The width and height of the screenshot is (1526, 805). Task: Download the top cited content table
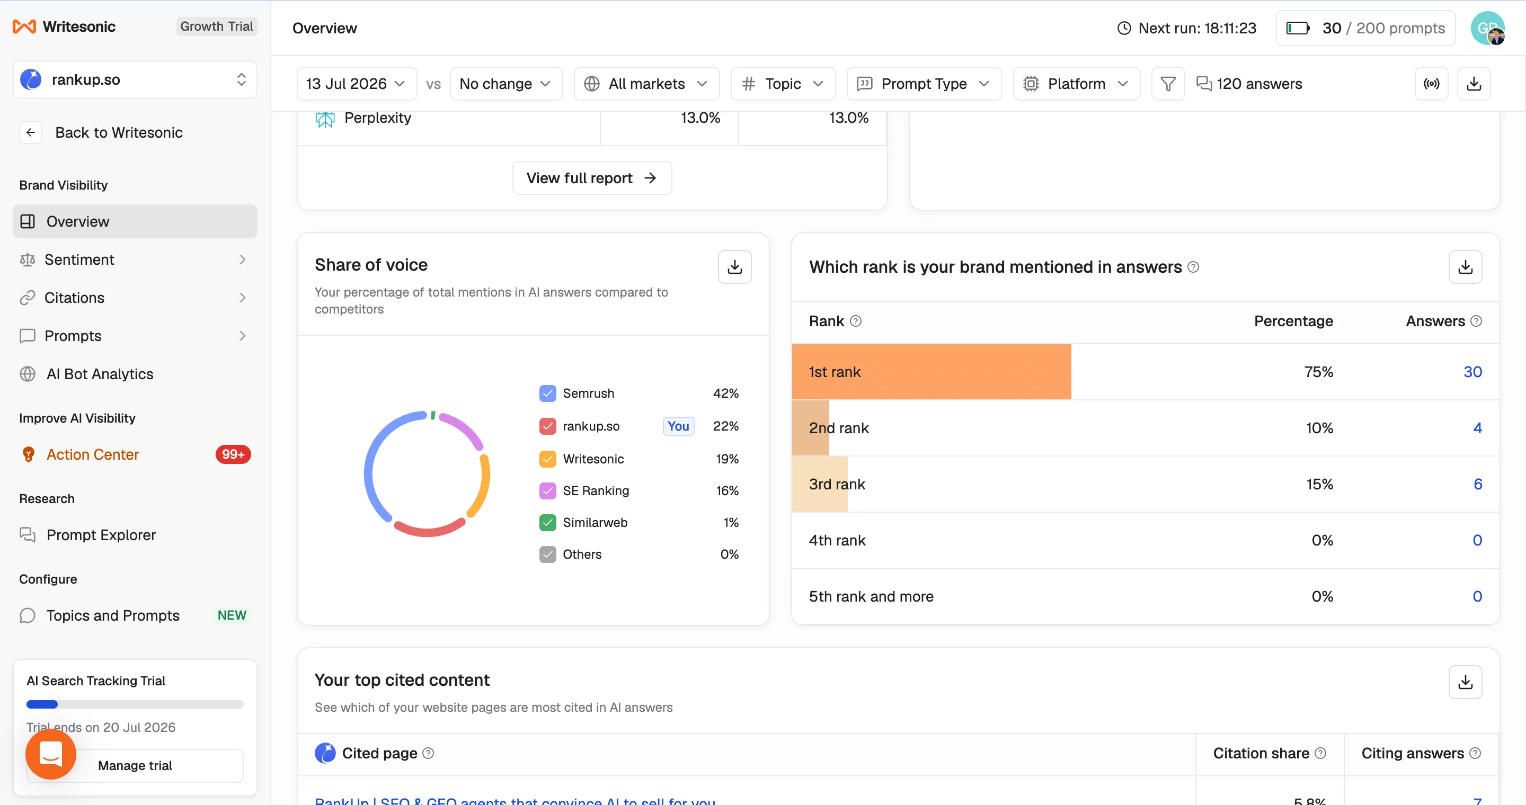coord(1466,682)
